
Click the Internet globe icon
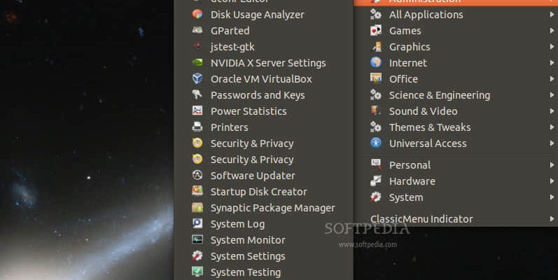click(x=376, y=62)
